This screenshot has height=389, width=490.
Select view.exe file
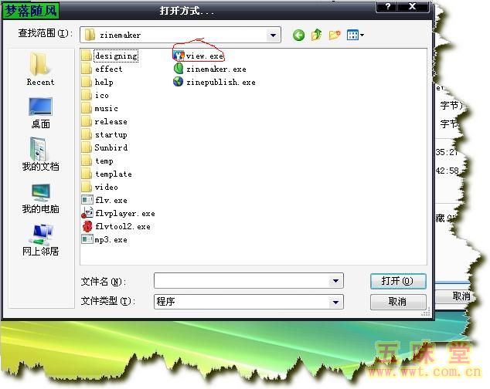(204, 56)
